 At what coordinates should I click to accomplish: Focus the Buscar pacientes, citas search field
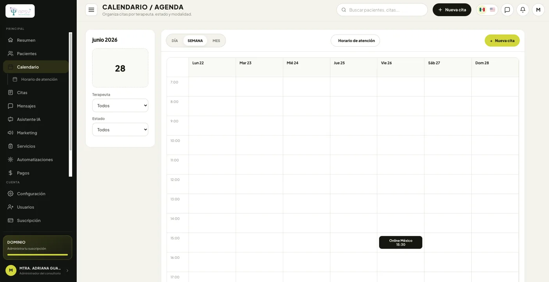382,10
